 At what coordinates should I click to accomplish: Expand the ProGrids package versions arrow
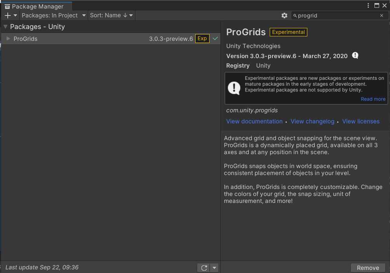click(8, 39)
